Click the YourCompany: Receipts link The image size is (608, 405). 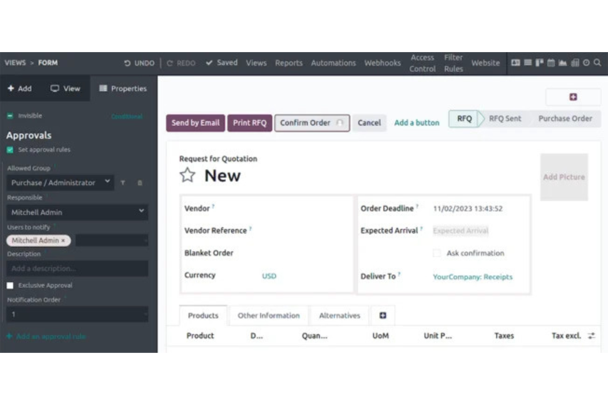click(472, 277)
